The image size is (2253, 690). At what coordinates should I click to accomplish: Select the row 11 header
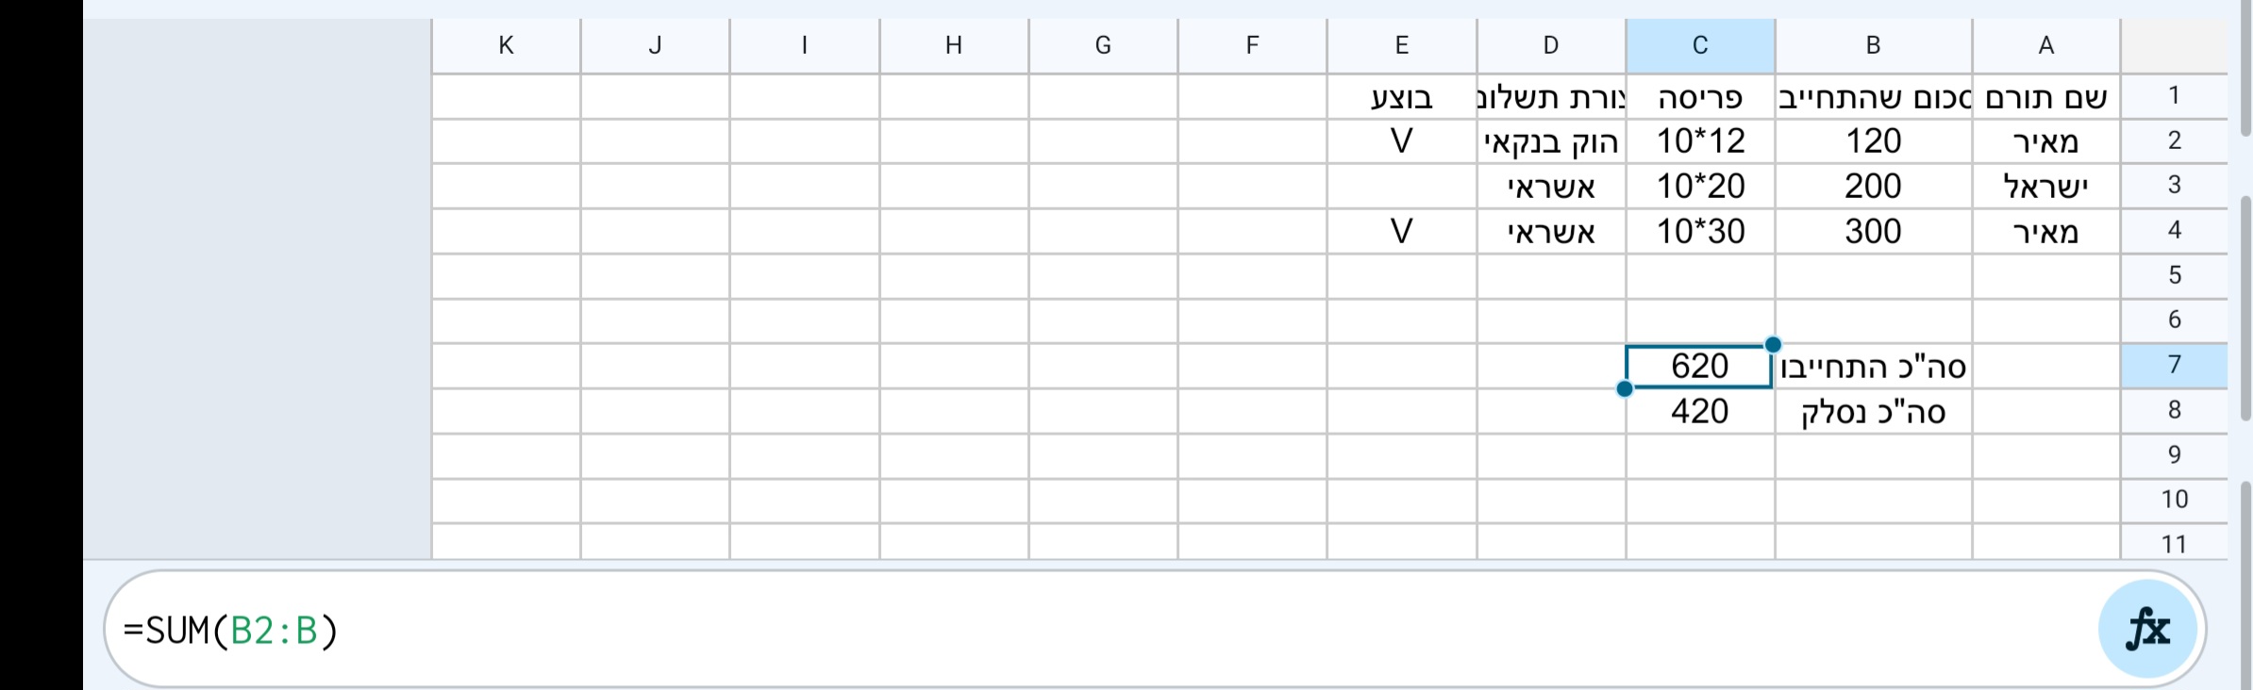2174,544
